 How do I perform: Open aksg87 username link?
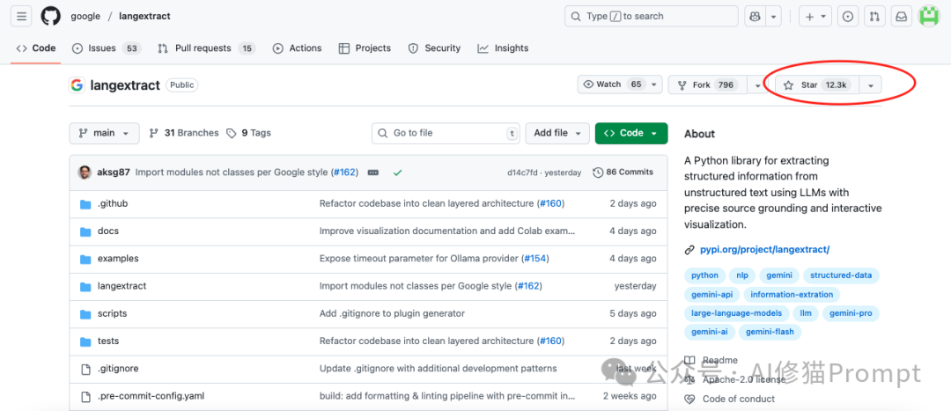114,172
